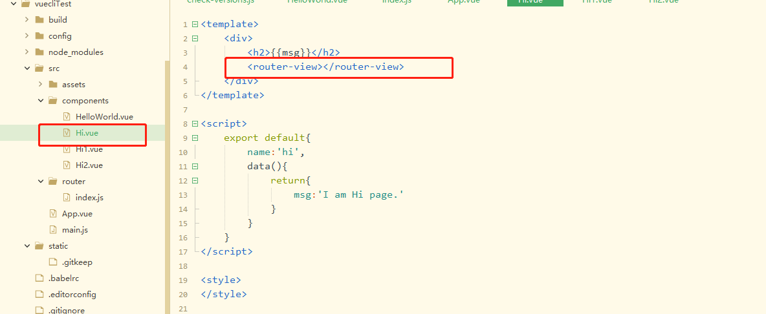Fold export default block on line 9
The image size is (766, 314).
tap(195, 138)
